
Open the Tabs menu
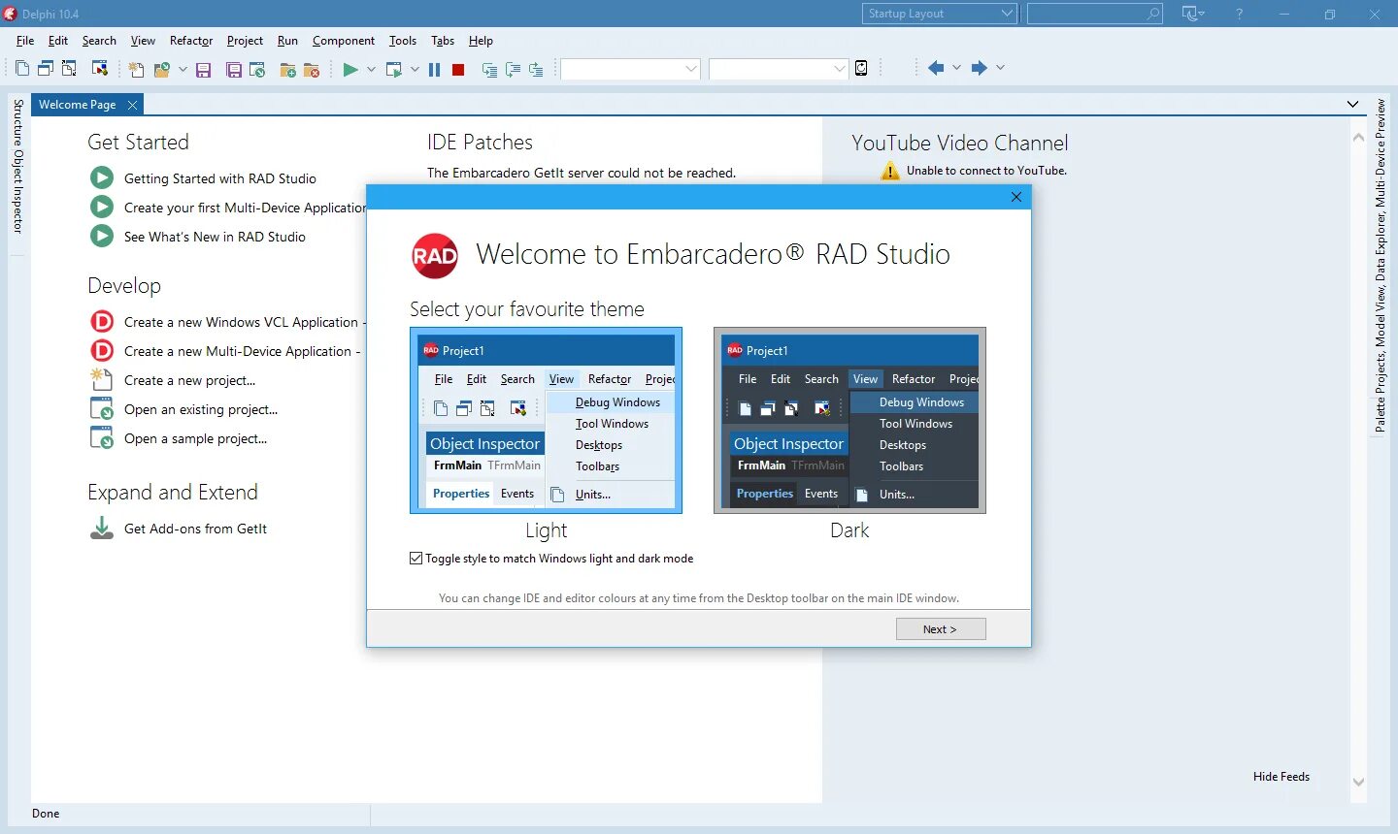[x=443, y=41]
